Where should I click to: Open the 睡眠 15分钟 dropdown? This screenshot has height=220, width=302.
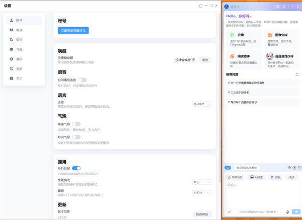click(202, 193)
